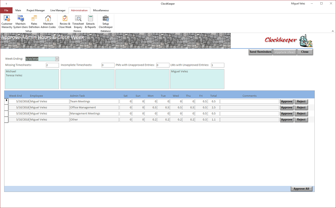The width and height of the screenshot is (336, 208).
Task: Click the Incomplete Timesheets count field
Action: [x=108, y=65]
